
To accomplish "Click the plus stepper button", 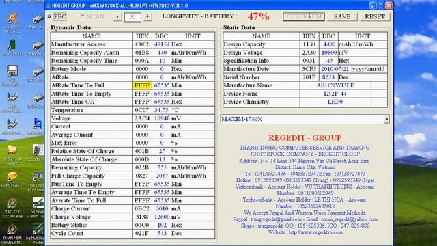I will [x=147, y=16].
